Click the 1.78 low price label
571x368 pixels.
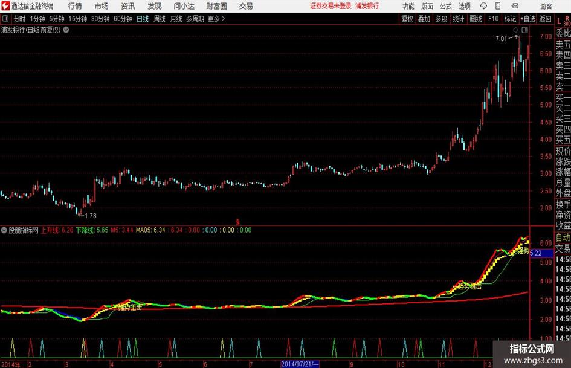click(91, 216)
